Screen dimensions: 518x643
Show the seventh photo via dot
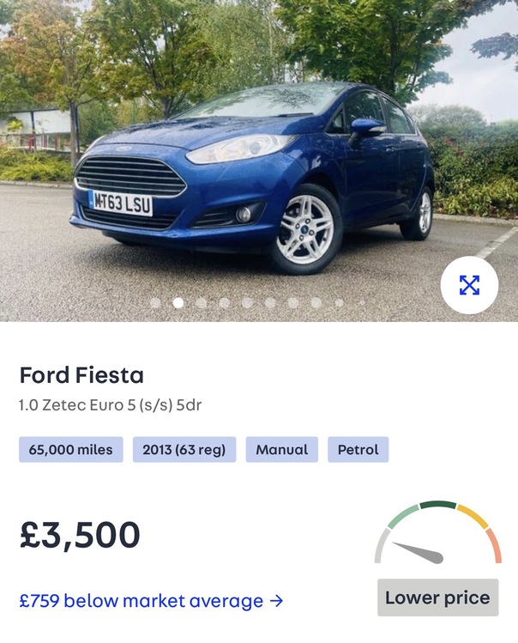tap(293, 303)
